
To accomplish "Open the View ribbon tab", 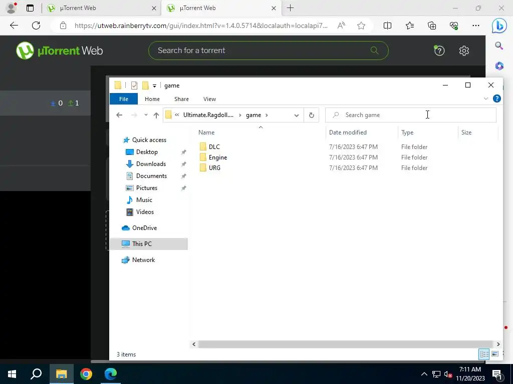I will pos(209,99).
